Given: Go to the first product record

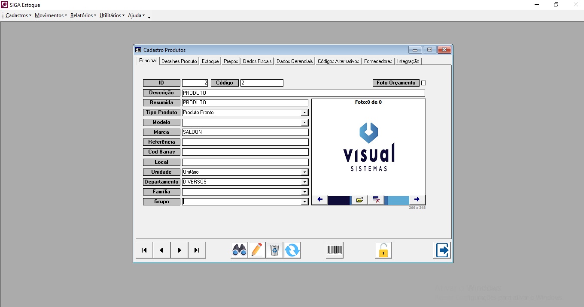Looking at the screenshot, I should point(144,250).
